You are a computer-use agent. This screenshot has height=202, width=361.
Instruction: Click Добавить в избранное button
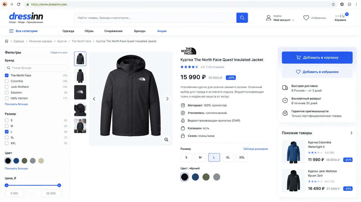[317, 72]
